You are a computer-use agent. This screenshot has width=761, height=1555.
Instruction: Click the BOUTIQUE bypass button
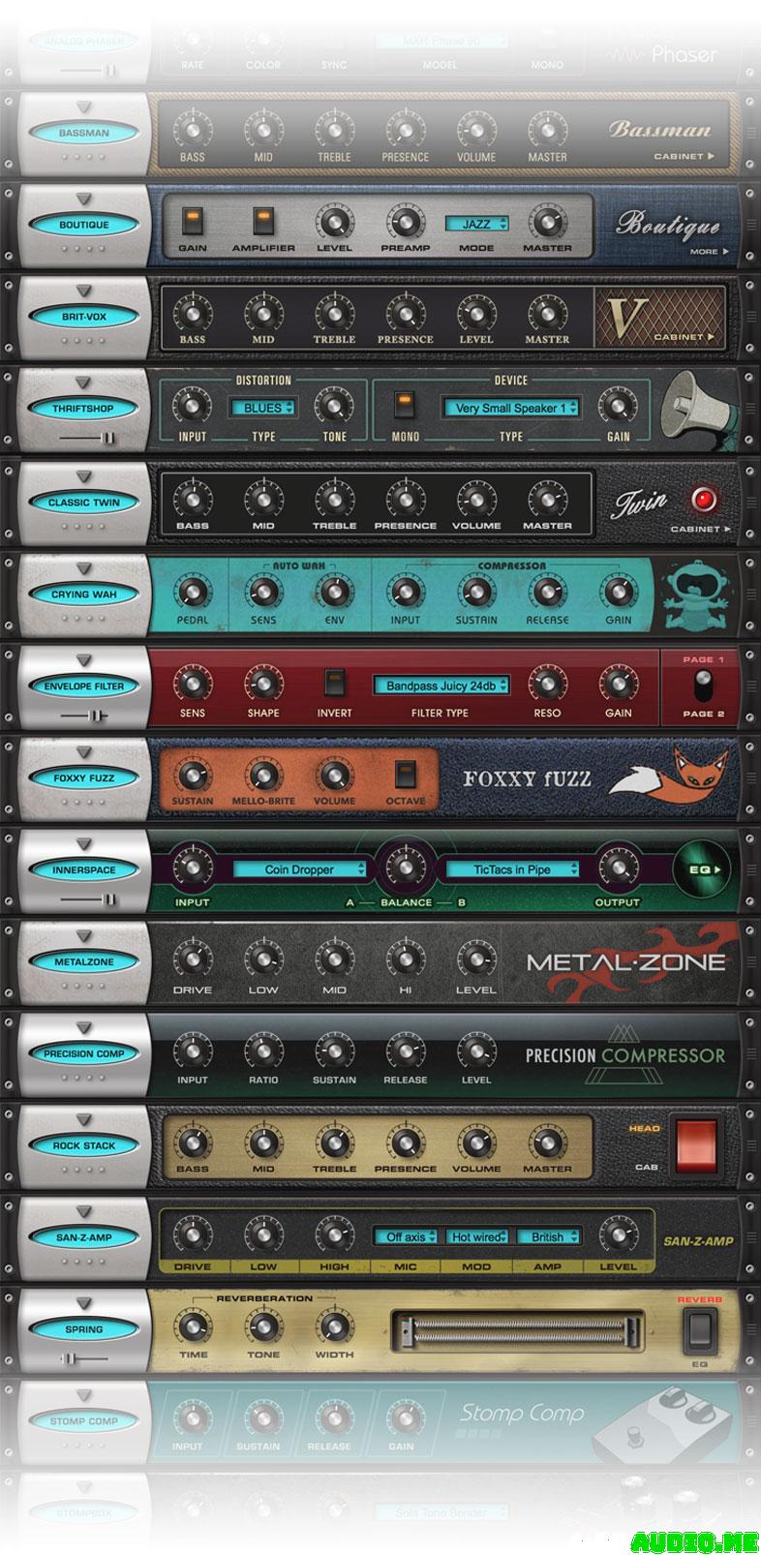tap(84, 225)
